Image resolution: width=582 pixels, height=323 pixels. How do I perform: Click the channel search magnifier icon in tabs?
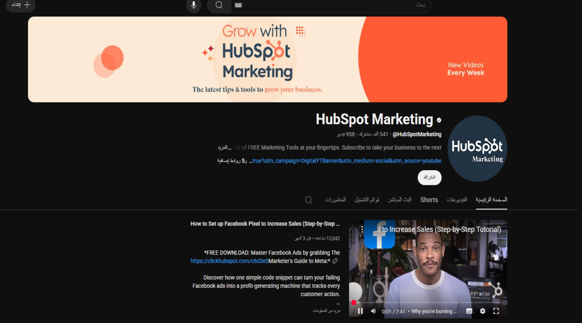(308, 200)
